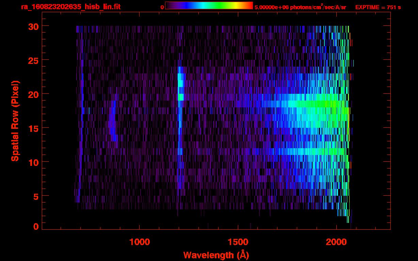418x261 pixels.
Task: Click the x-axis tick label 1000
Action: [x=140, y=242]
